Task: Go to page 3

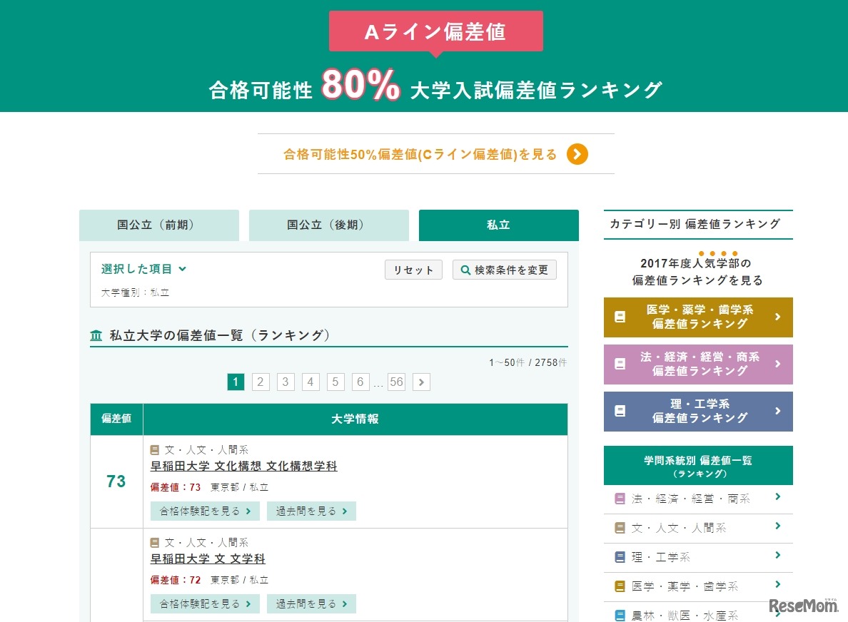Action: (286, 382)
